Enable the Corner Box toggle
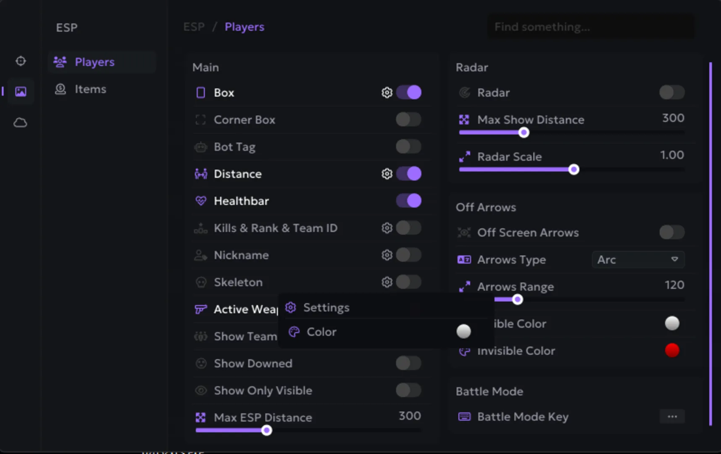The width and height of the screenshot is (721, 454). [408, 120]
